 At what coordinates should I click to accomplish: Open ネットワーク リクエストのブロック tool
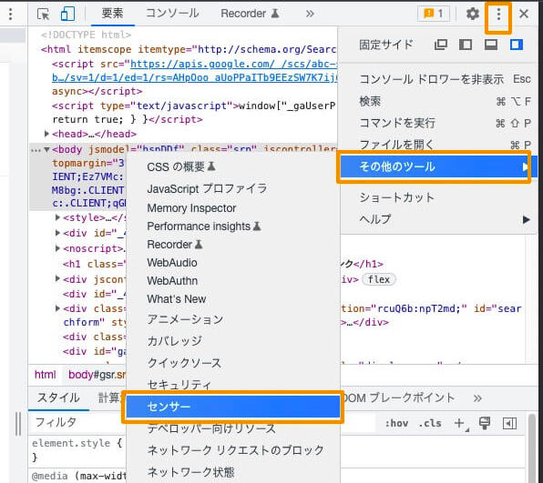tap(232, 450)
